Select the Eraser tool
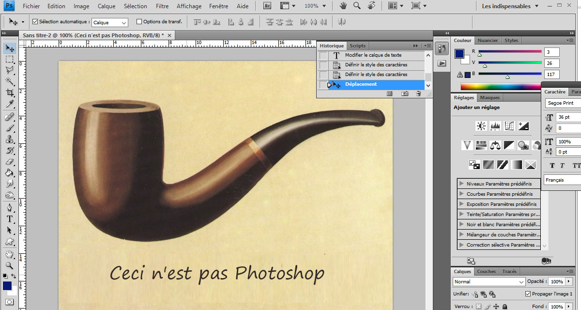The image size is (581, 310). coord(10,162)
